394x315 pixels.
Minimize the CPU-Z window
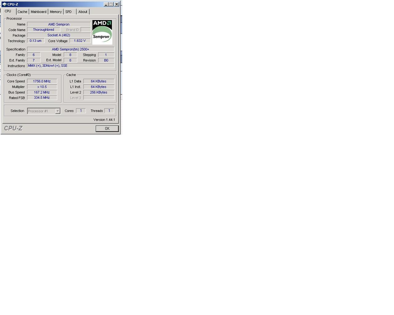(x=106, y=4)
